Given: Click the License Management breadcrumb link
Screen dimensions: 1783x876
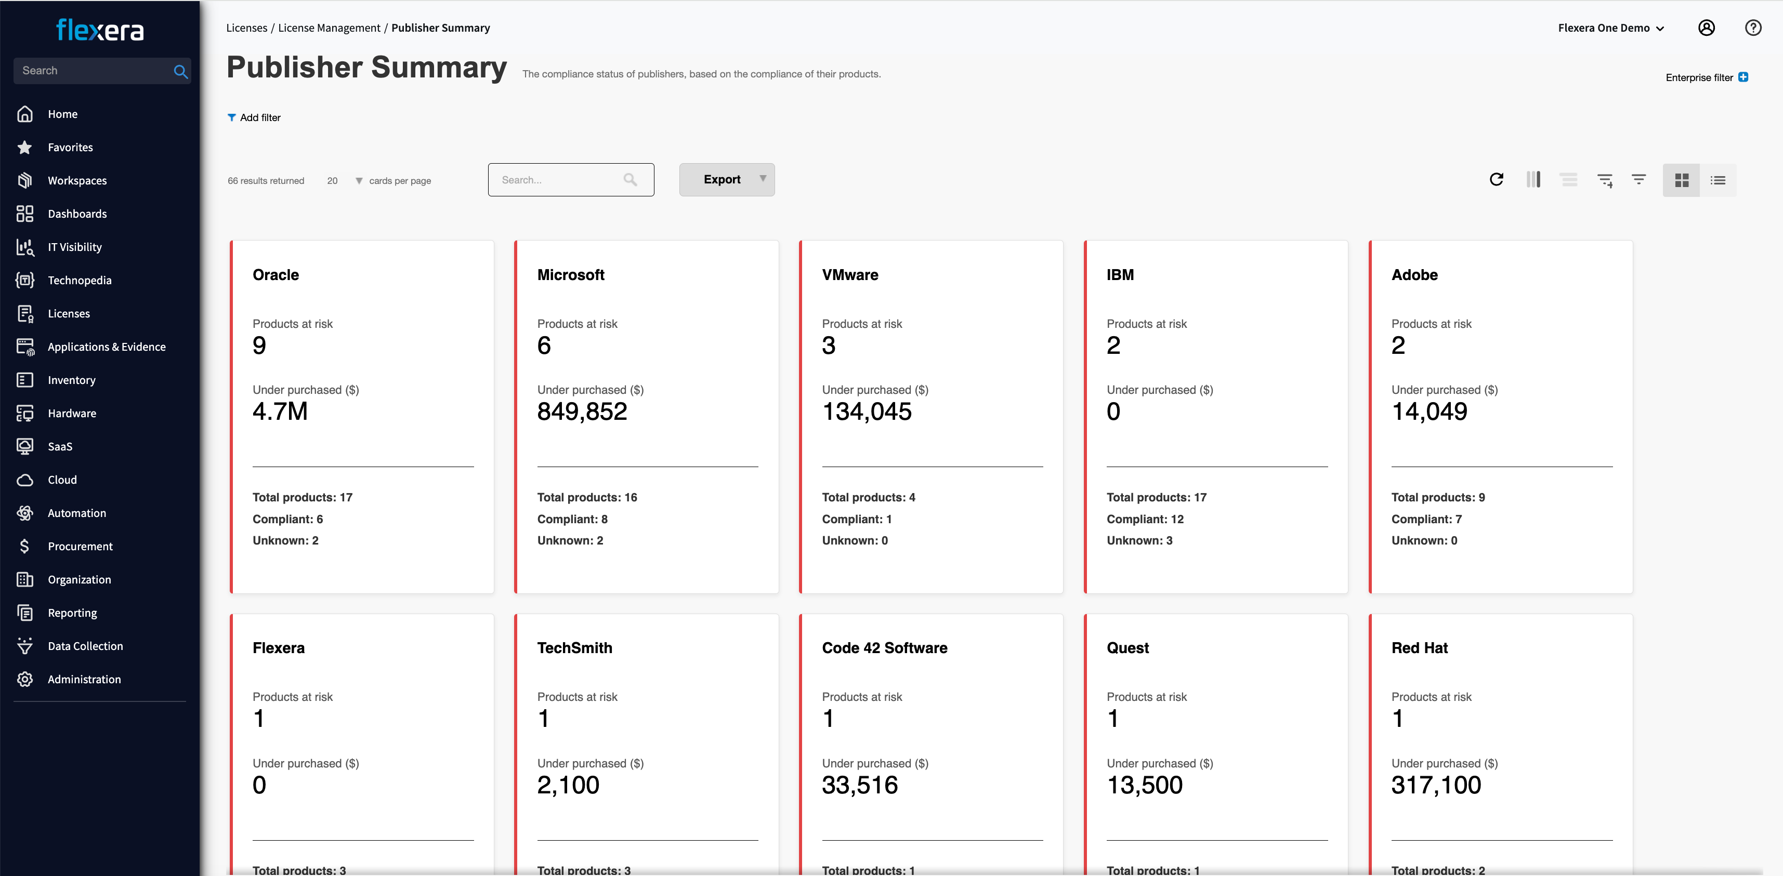Looking at the screenshot, I should 329,28.
